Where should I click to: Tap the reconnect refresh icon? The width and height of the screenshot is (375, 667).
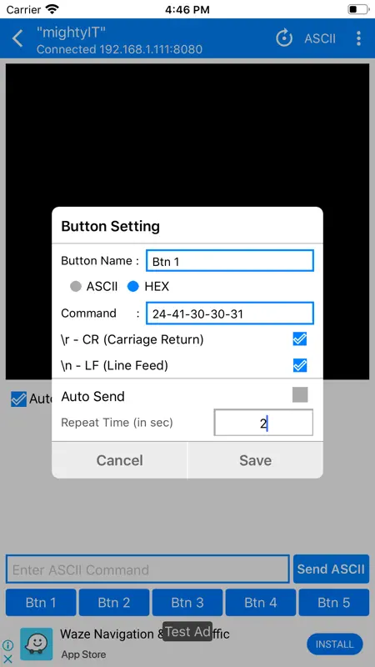pos(284,38)
